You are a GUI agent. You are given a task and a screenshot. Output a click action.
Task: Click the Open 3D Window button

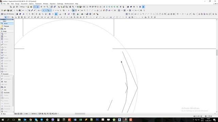click(x=7, y=14)
